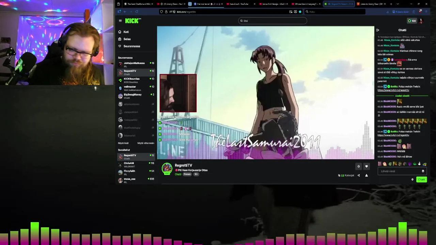The image size is (436, 245).
Task: Open the tab overview icon at far left
Action: click(118, 4)
